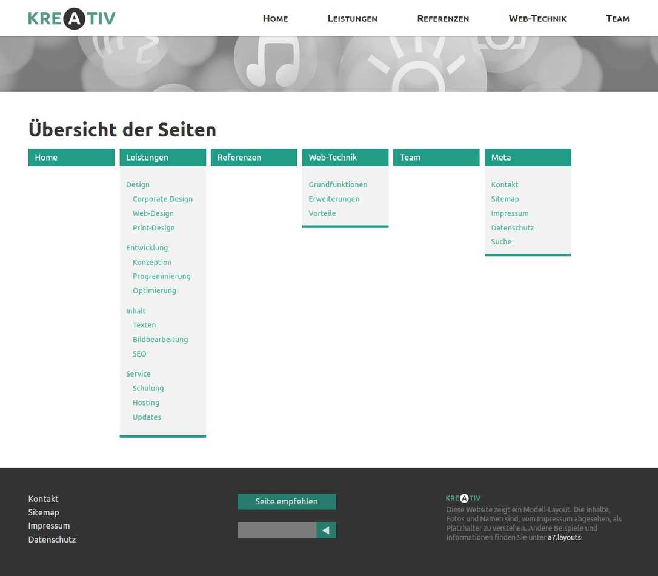Image resolution: width=658 pixels, height=576 pixels.
Task: Click the small KREATIV footer logo
Action: point(463,498)
